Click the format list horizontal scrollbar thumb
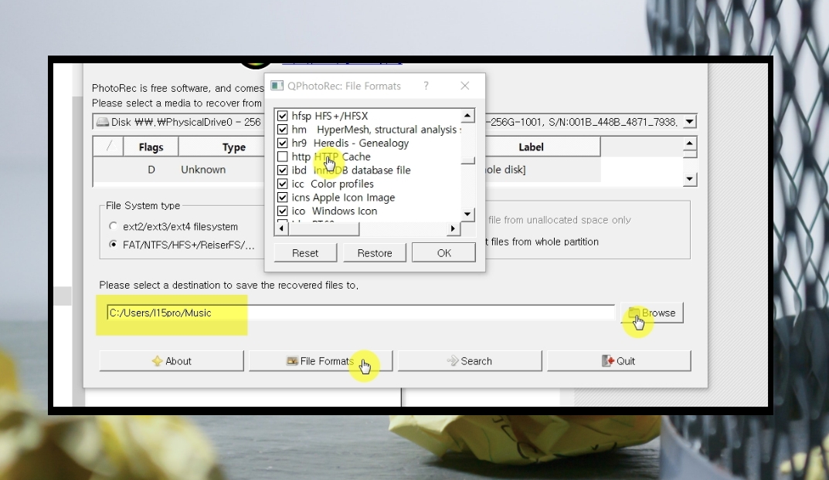Viewport: 829px width, 480px height. tap(324, 228)
